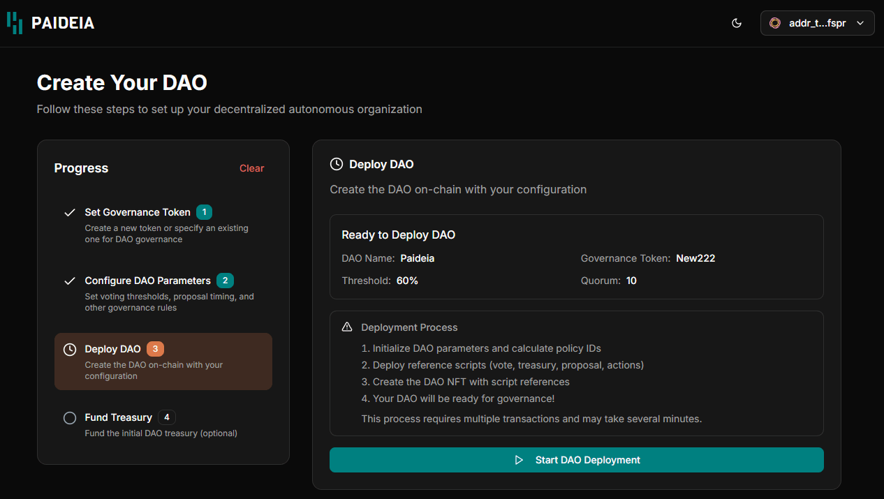Toggle dark mode with the moon icon
This screenshot has height=499, width=884.
pos(736,22)
